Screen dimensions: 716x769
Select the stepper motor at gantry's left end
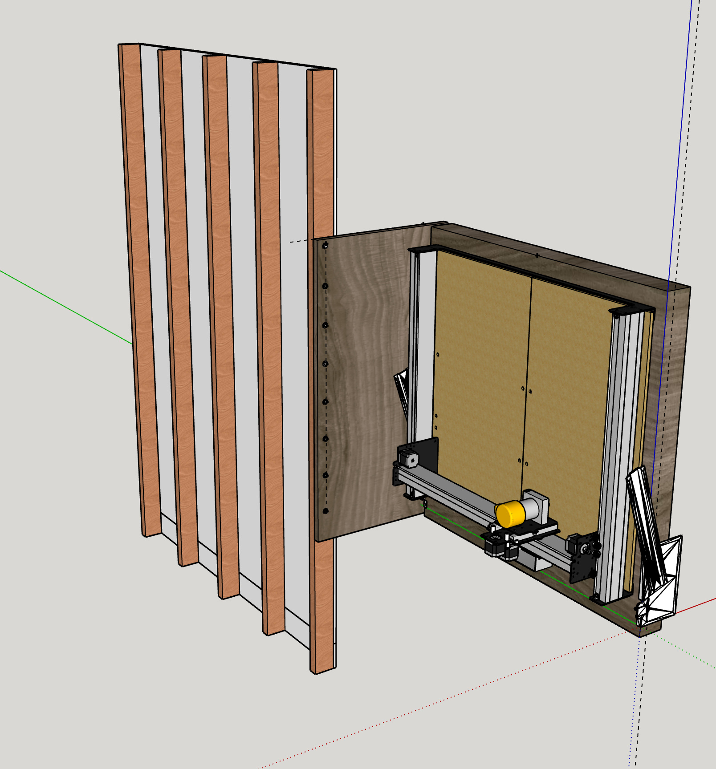pos(409,459)
